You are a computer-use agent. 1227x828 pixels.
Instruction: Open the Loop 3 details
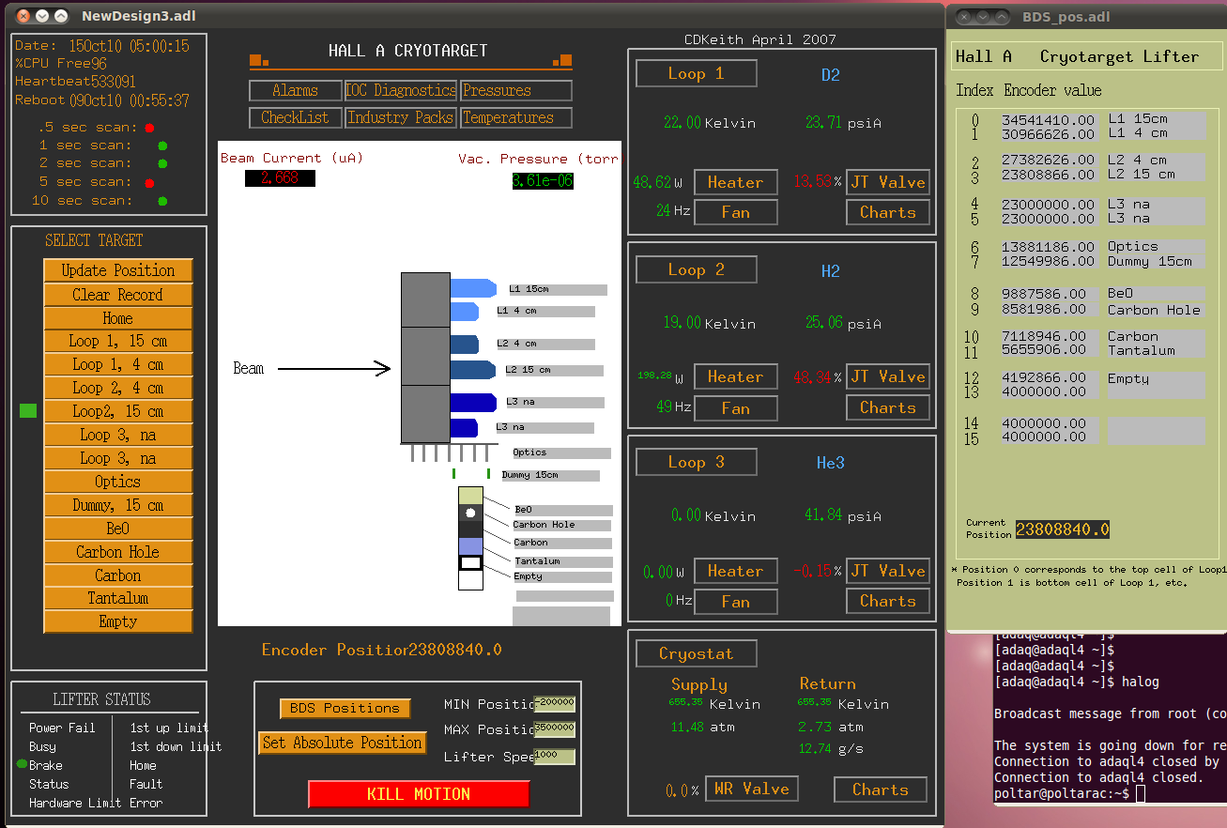[x=696, y=462]
